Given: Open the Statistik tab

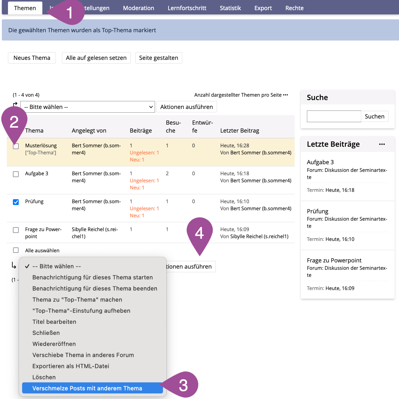Looking at the screenshot, I should 230,8.
